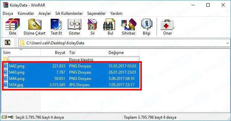Screen dimensions: 231x121
Task: Go up one folder level arrow
Action: point(8,43)
